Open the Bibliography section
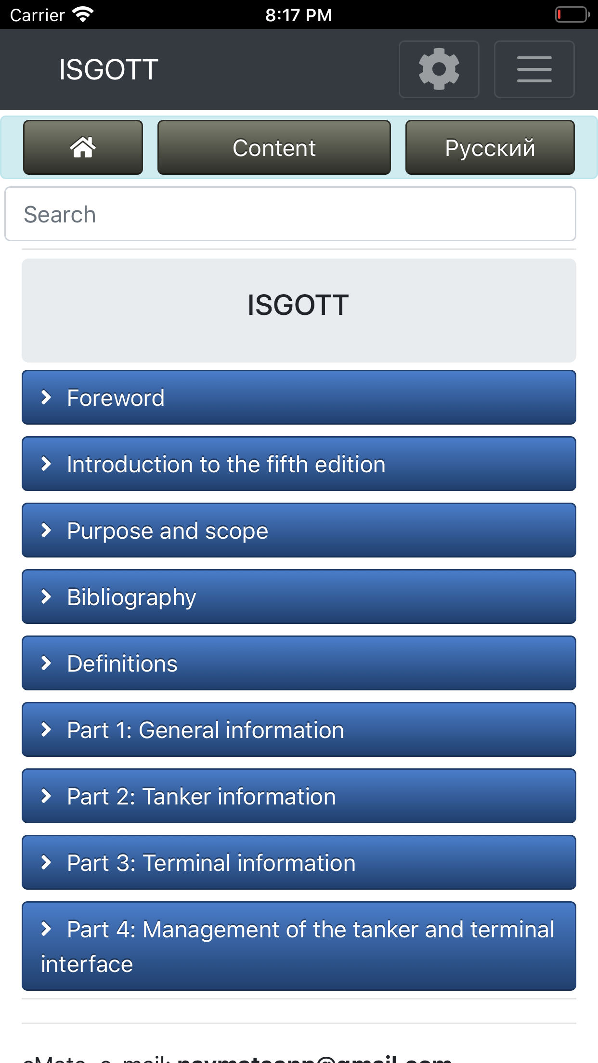Viewport: 598px width, 1063px height. click(x=299, y=597)
